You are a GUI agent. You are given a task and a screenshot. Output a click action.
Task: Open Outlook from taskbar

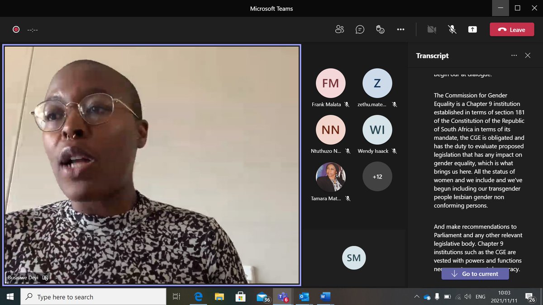point(304,297)
